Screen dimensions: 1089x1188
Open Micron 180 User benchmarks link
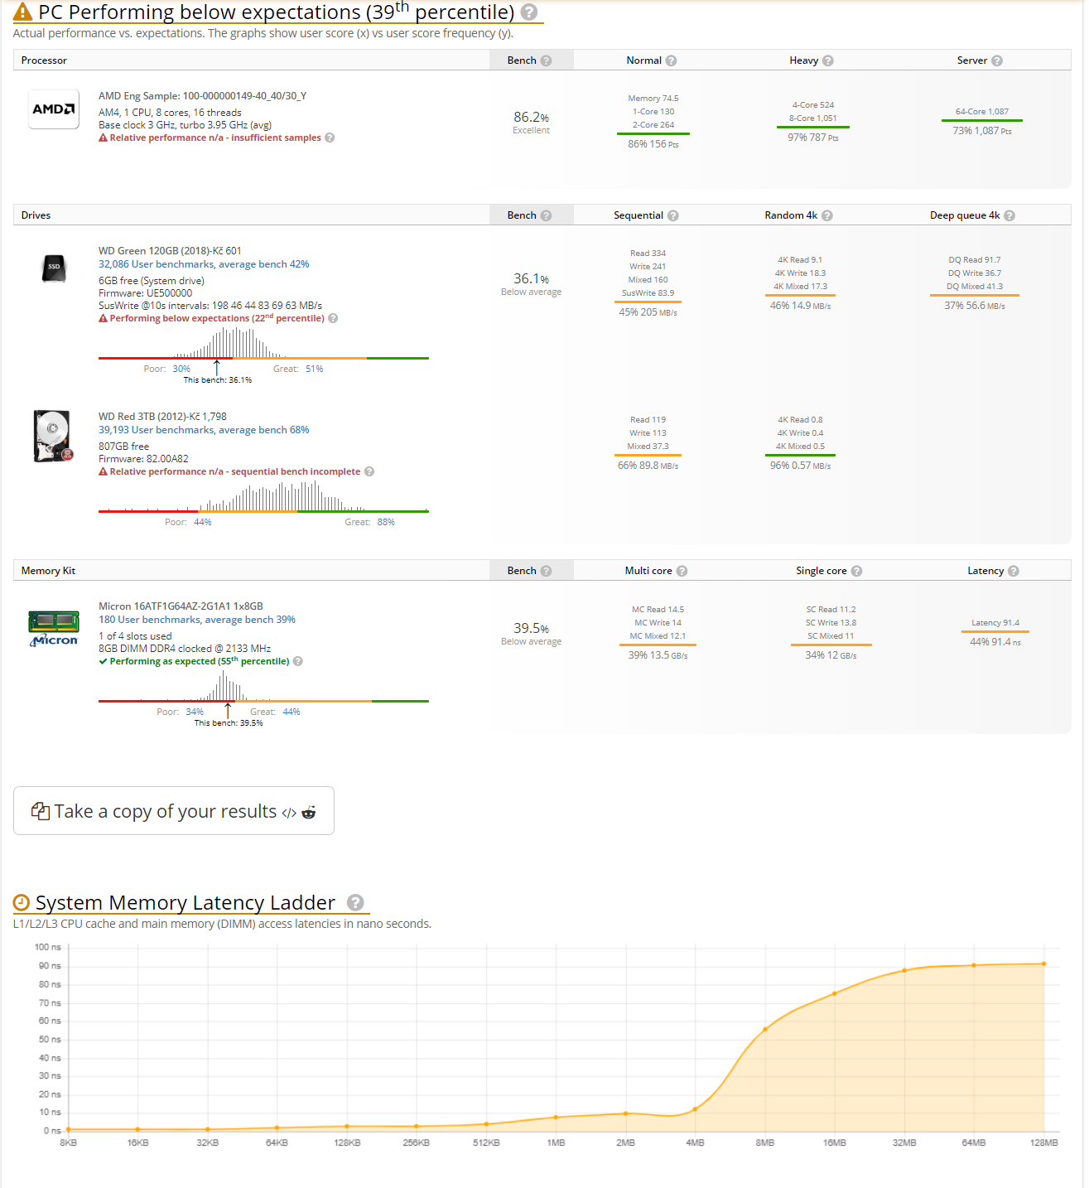tap(197, 620)
